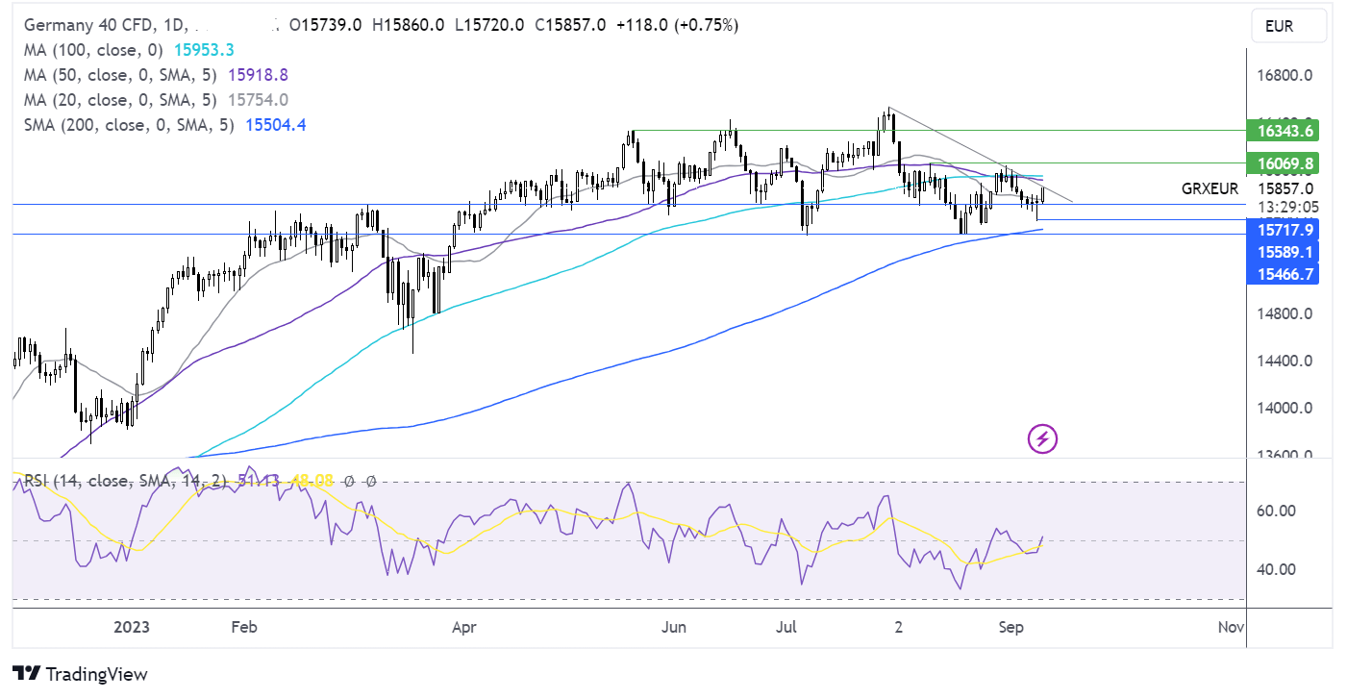The image size is (1347, 699).
Task: Click the purple lightning bolt icon
Action: point(1043,439)
